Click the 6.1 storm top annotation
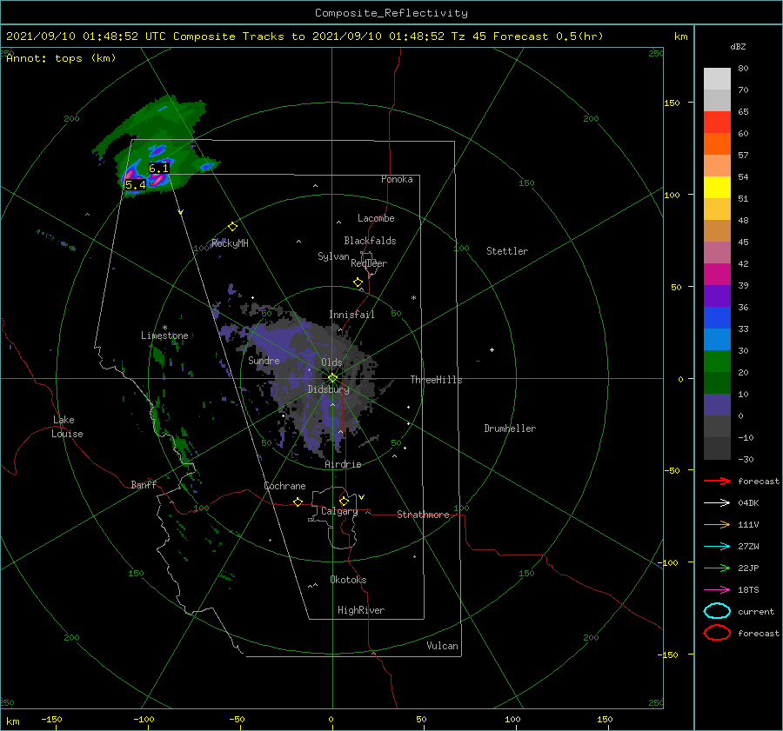 pos(159,169)
